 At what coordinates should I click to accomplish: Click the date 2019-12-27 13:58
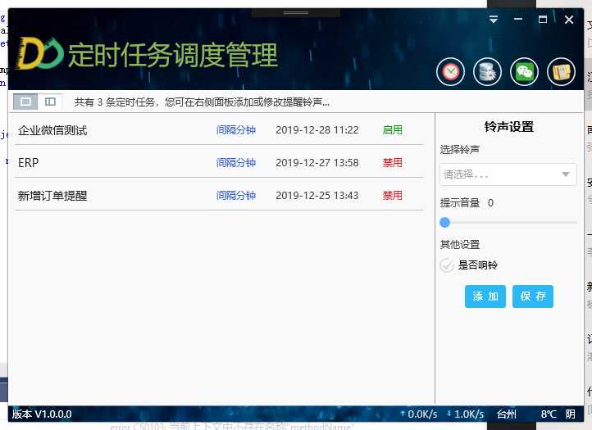pos(317,162)
